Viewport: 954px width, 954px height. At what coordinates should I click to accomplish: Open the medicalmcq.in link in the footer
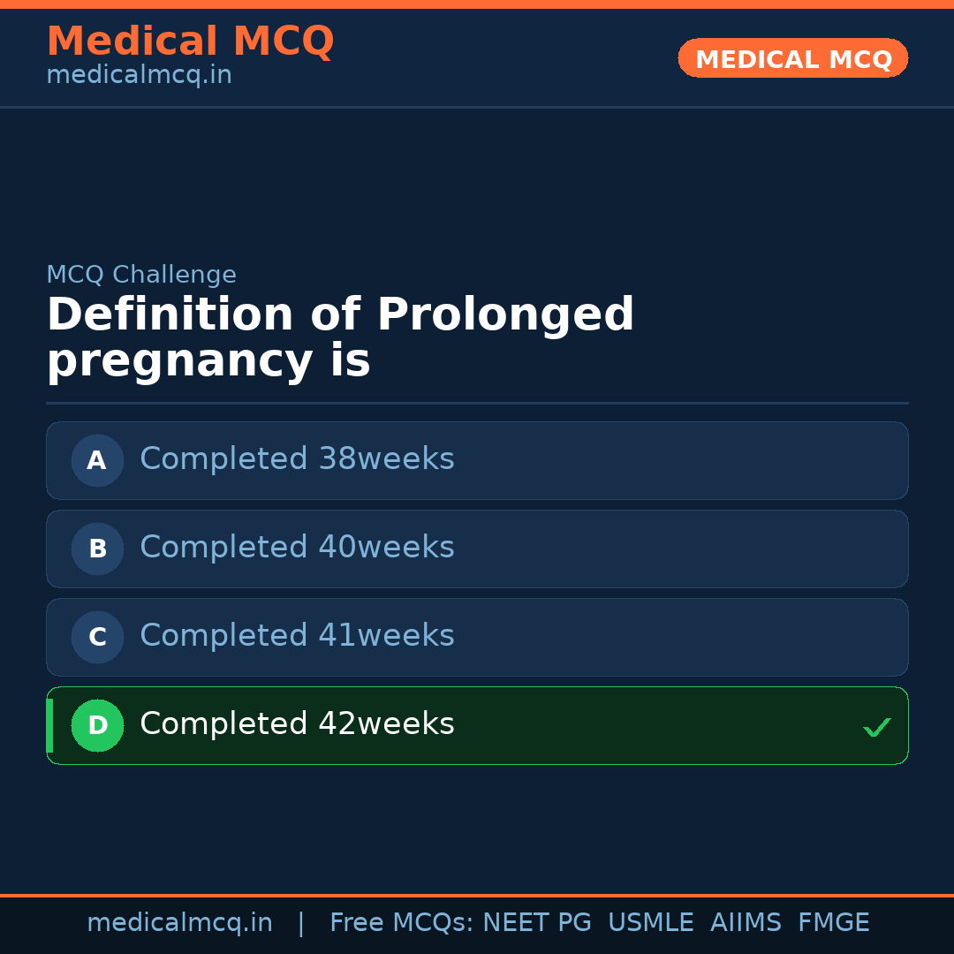coord(179,923)
